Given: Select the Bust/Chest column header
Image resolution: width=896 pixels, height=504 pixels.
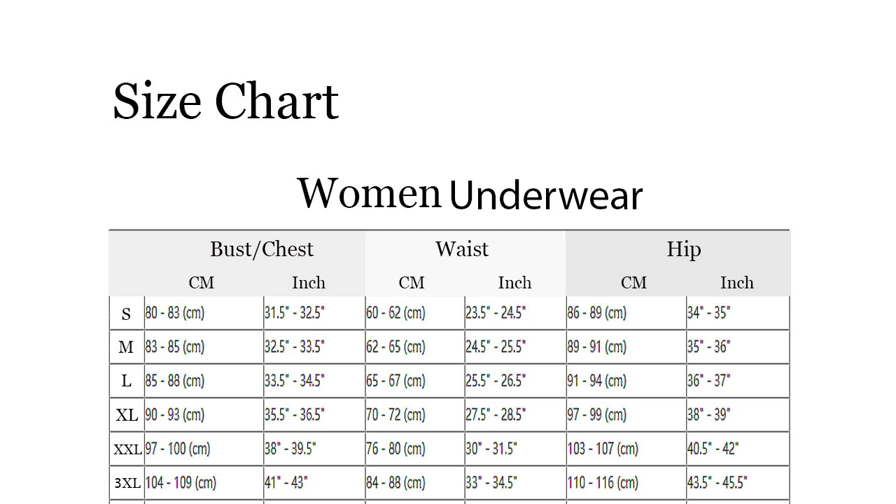Looking at the screenshot, I should tap(262, 249).
